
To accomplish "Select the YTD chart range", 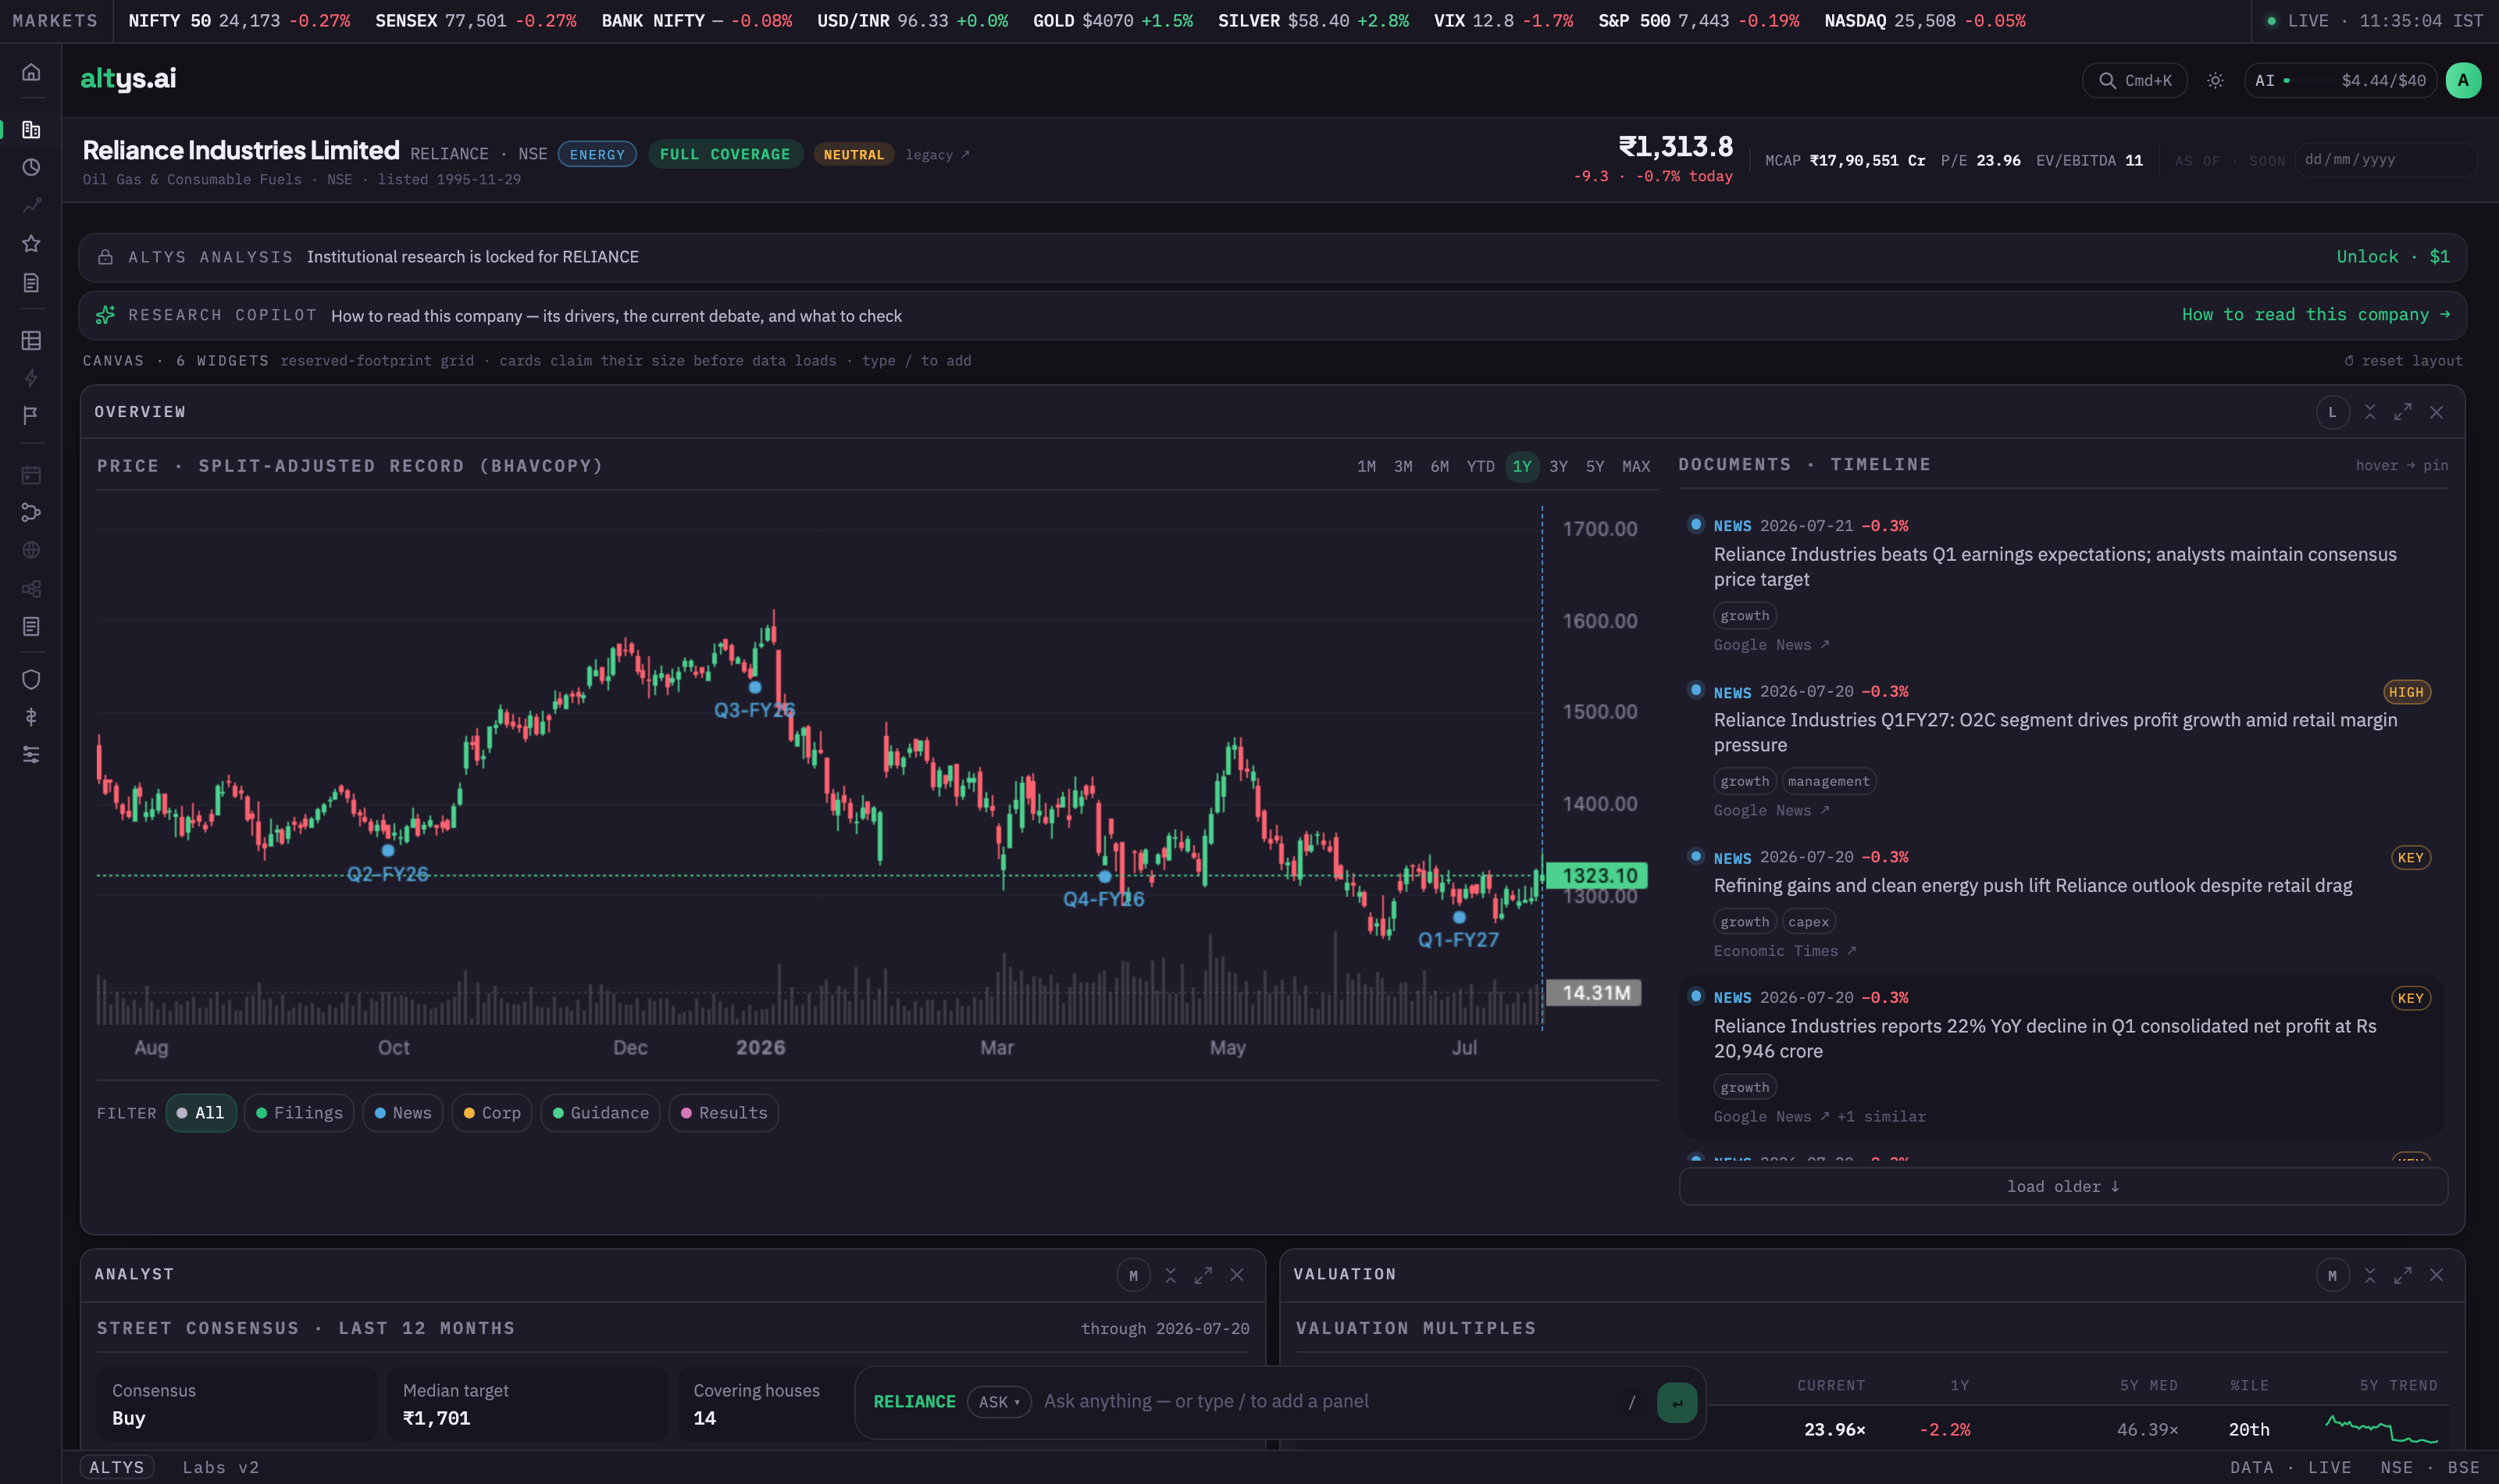I will pos(1481,466).
